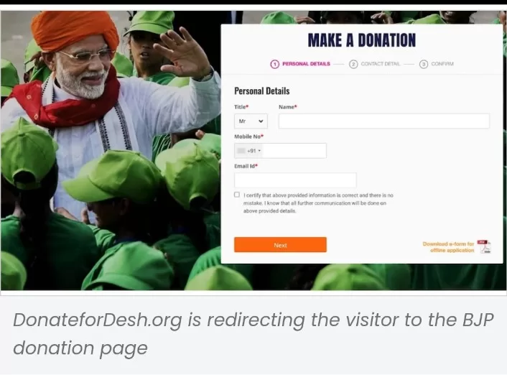Click the orange Next button
507x375 pixels.
pos(280,244)
